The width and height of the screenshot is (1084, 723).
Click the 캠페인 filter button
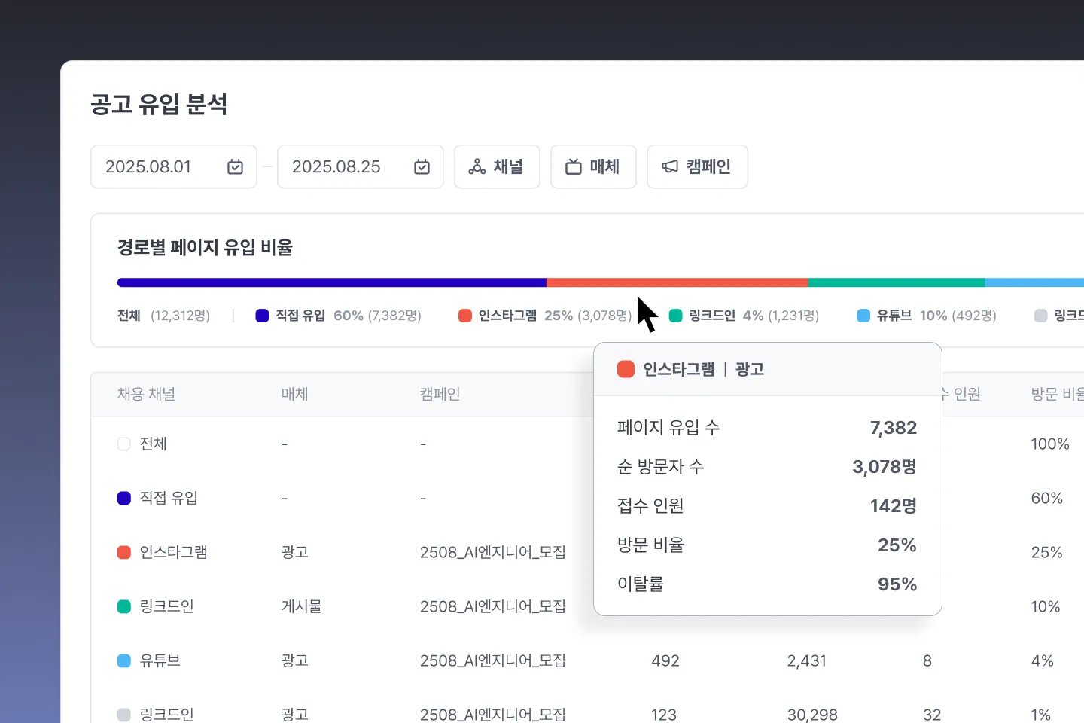(x=697, y=167)
